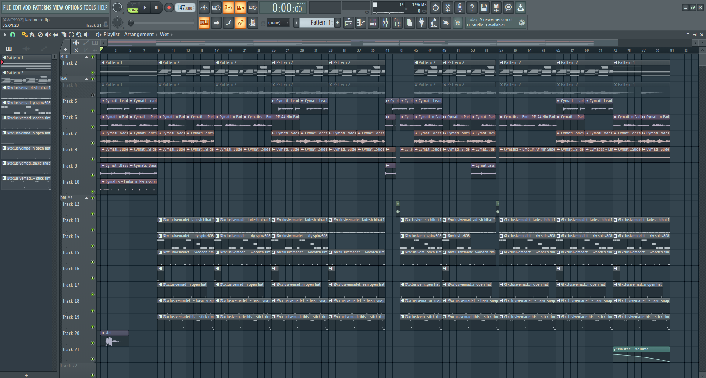Open the HELP menu
Viewport: 706px width, 378px height.
click(x=103, y=7)
